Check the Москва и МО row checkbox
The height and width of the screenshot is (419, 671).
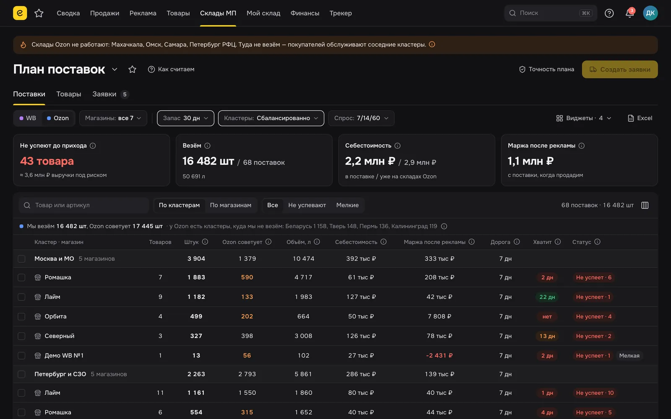click(22, 259)
